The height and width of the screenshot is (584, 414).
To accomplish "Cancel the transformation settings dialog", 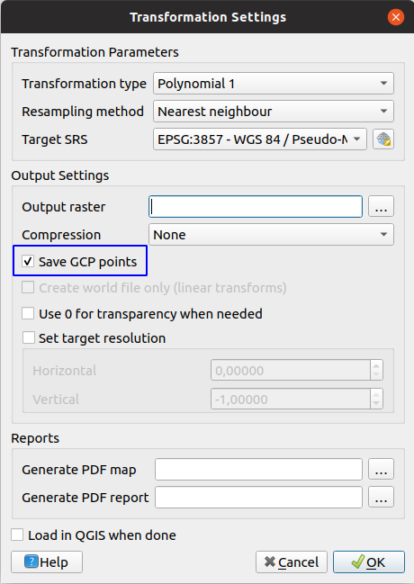I will point(292,562).
